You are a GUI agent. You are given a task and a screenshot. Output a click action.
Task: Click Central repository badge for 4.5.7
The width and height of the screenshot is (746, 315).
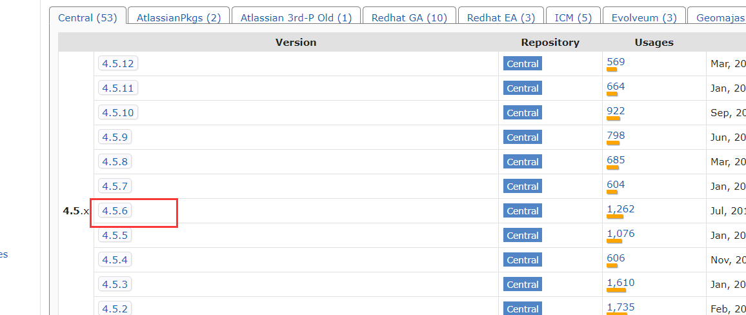coord(523,187)
